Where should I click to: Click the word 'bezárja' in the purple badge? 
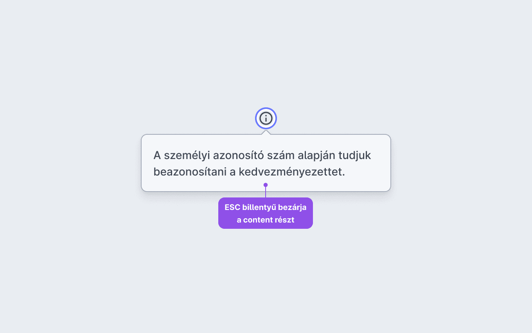point(292,207)
